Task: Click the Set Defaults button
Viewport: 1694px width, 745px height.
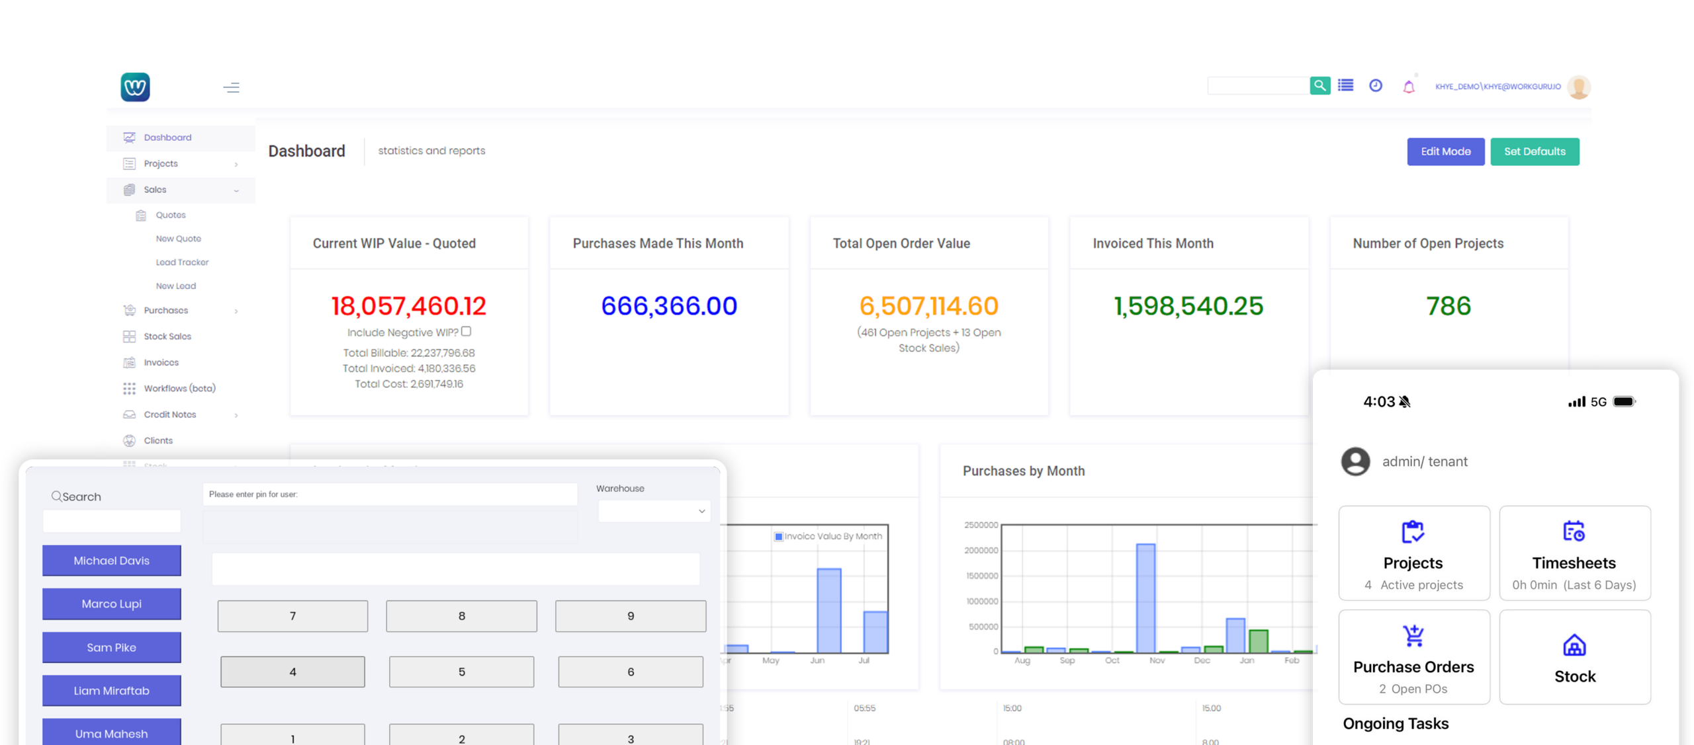Action: tap(1534, 151)
